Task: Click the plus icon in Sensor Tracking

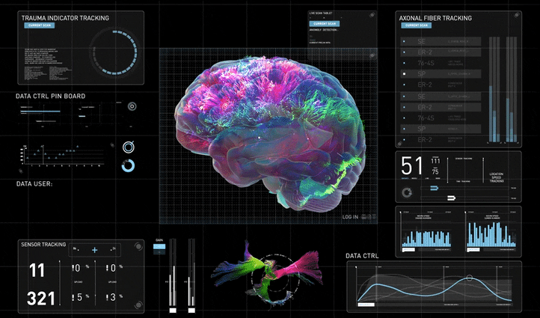Action: click(95, 249)
